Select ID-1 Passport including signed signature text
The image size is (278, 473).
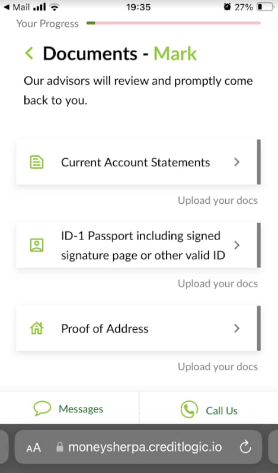point(141,235)
